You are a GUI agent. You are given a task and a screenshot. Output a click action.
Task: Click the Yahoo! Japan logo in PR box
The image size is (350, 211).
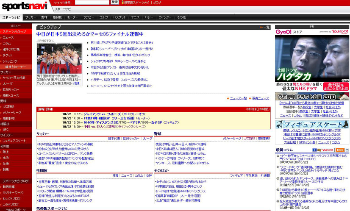pyautogui.click(x=340, y=32)
